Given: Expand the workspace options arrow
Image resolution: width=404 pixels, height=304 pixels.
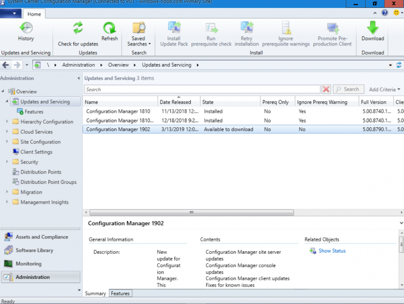Looking at the screenshot, I should pos(79,290).
